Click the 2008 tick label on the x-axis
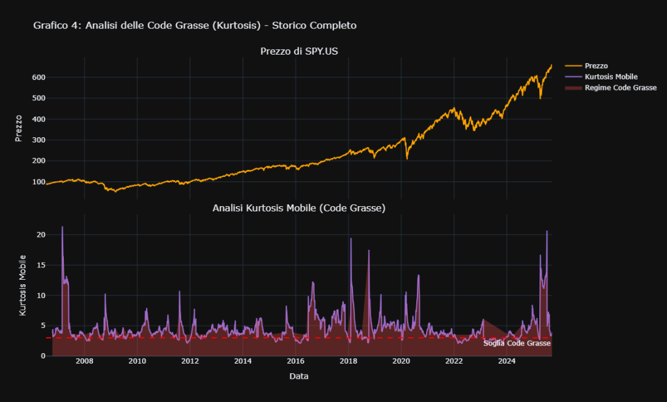This screenshot has height=402, width=667. pyautogui.click(x=85, y=360)
